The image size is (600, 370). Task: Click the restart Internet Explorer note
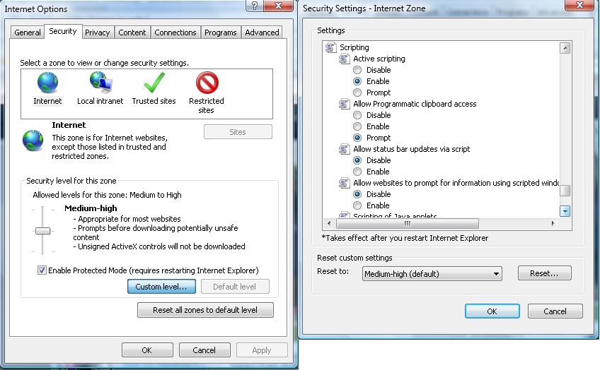point(405,238)
